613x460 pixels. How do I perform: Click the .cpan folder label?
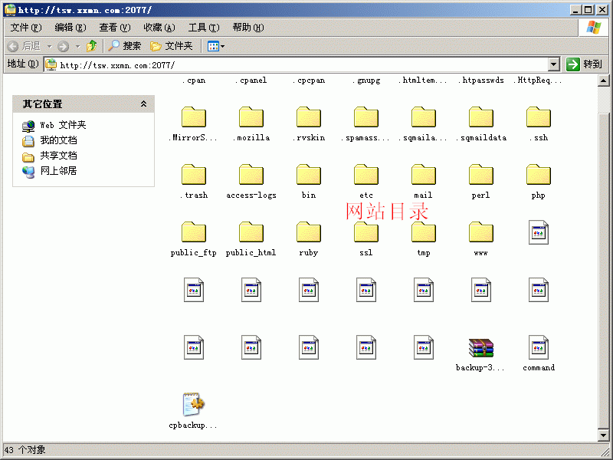(194, 81)
